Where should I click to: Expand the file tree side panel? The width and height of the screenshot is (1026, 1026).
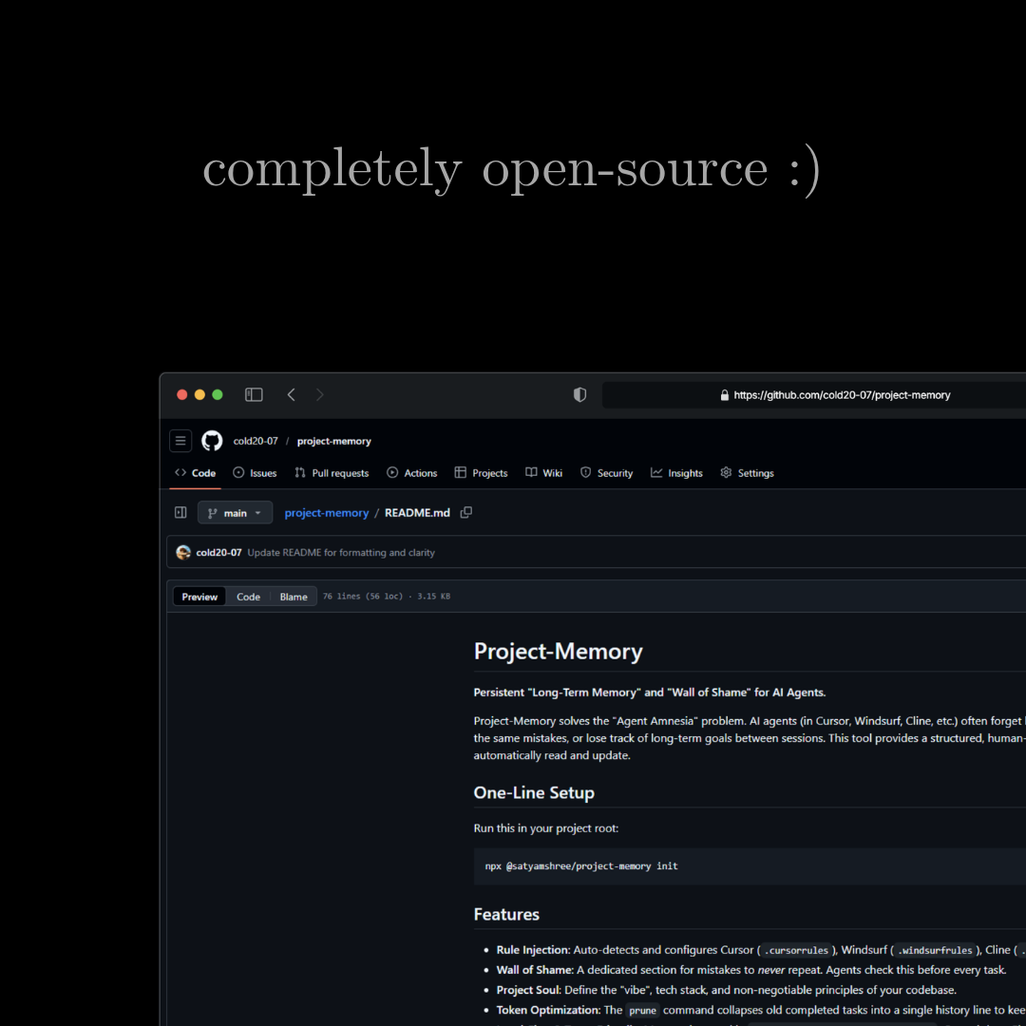coord(180,513)
